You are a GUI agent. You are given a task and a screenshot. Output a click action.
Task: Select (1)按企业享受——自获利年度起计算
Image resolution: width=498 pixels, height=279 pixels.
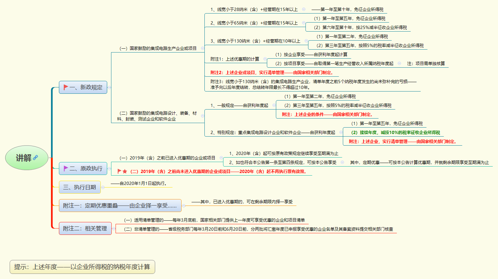coord(311,54)
